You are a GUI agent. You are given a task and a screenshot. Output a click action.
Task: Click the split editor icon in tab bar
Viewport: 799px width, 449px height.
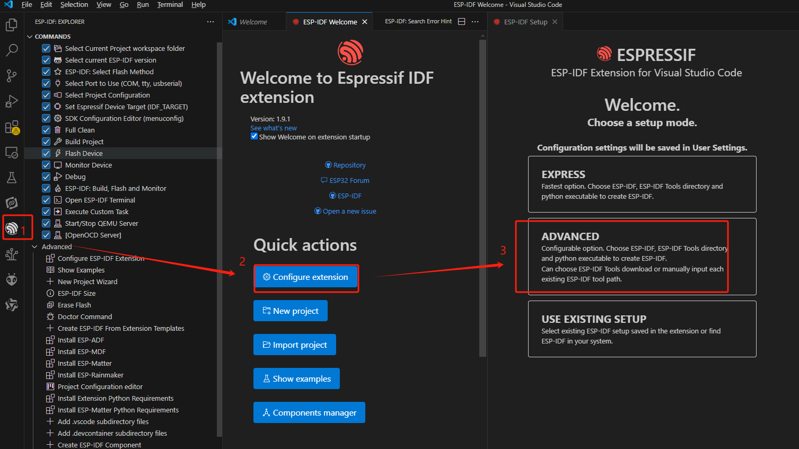pyautogui.click(x=461, y=22)
